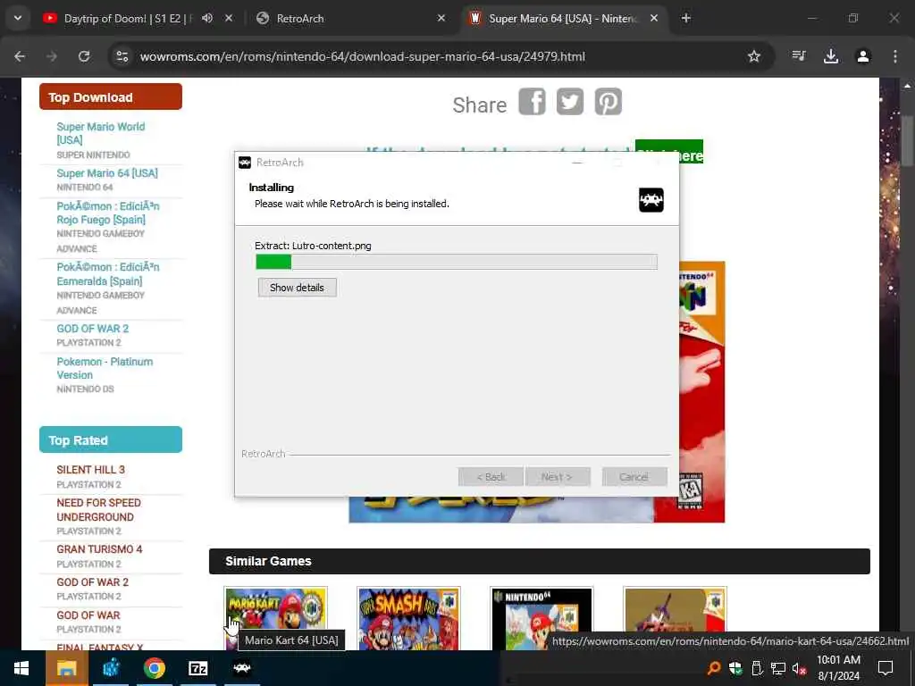Share the page on Pinterest

(608, 102)
